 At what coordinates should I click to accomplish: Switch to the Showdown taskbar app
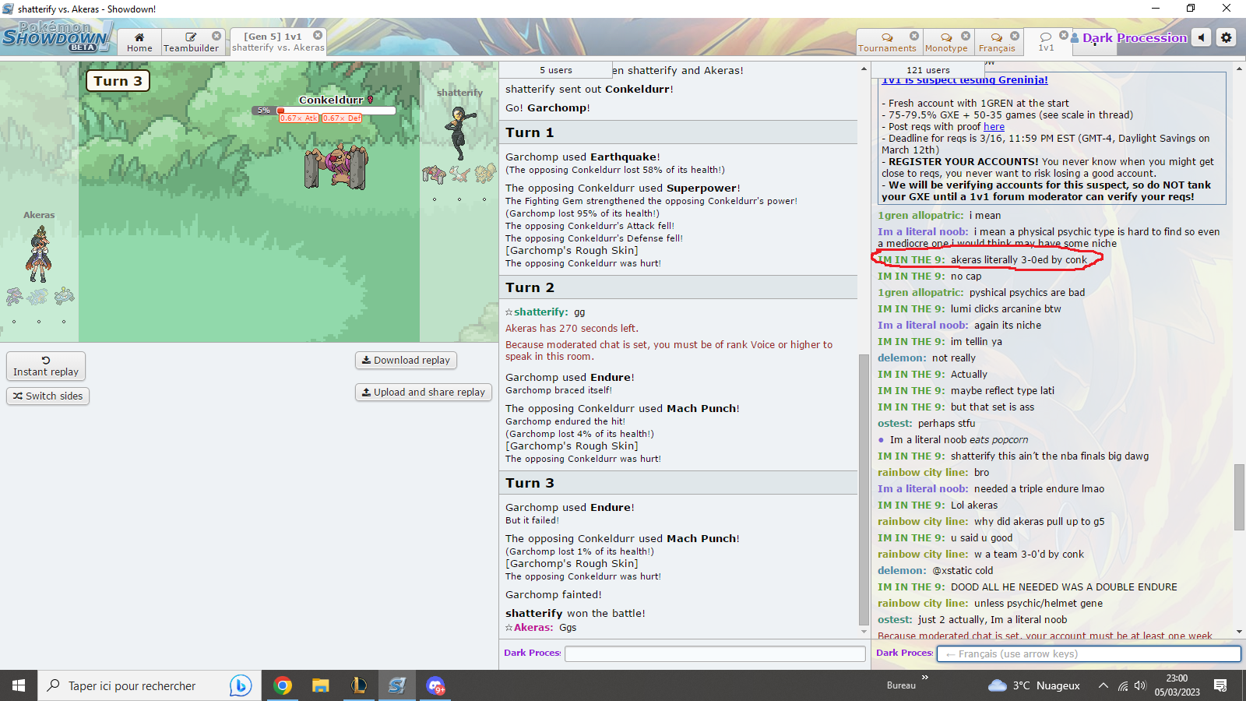[x=397, y=685]
